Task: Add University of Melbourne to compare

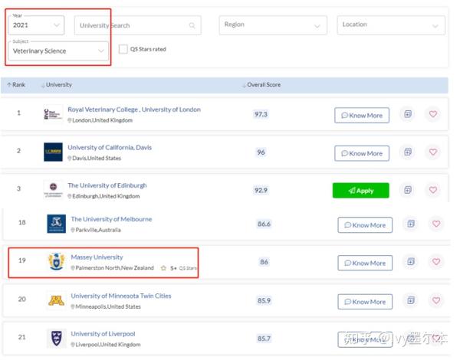Action: 411,224
